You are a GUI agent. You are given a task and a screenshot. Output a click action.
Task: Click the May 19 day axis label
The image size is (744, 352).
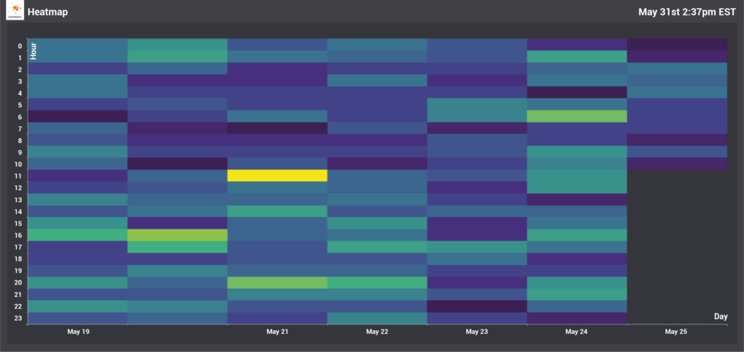click(78, 332)
